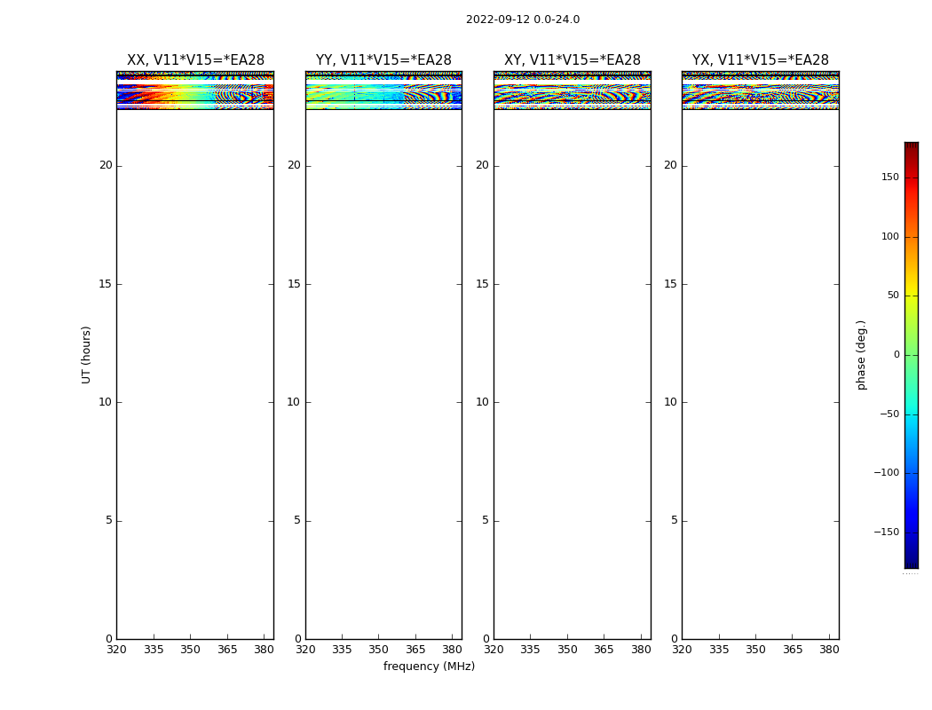Select the "XX, V11*V15=*EA28" panel title
The image size is (932, 710).
(x=195, y=60)
